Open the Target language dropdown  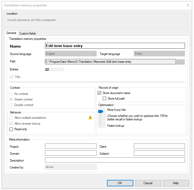[x=159, y=54]
